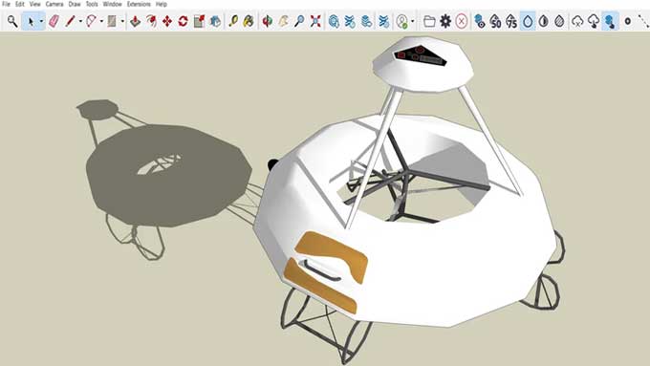Open the Extension Manager icon

(x=384, y=21)
